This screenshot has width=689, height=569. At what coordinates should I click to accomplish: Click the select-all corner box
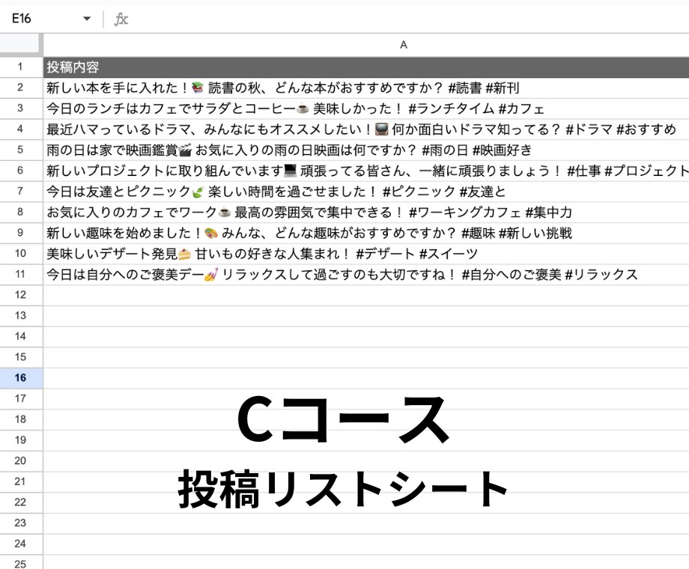pos(21,45)
